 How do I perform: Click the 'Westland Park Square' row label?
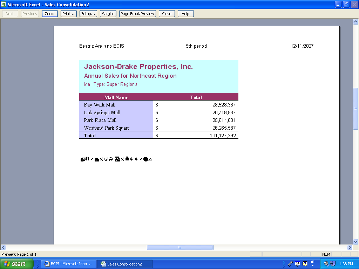107,128
